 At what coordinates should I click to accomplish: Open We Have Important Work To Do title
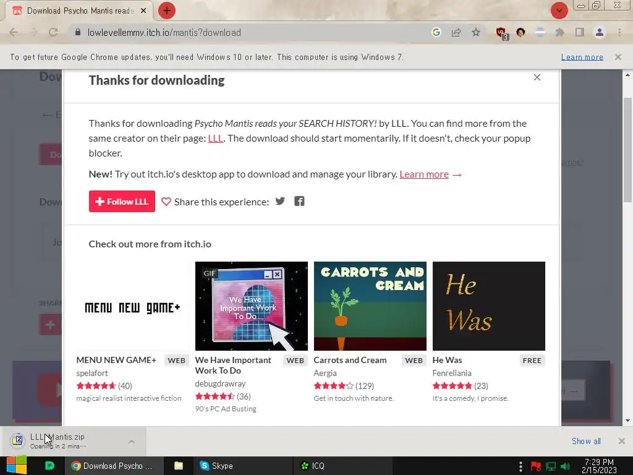click(x=233, y=365)
